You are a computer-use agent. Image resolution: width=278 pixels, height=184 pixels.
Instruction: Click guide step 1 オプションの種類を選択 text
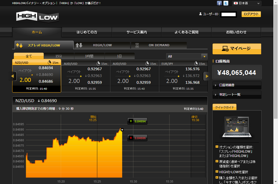coord(236,151)
